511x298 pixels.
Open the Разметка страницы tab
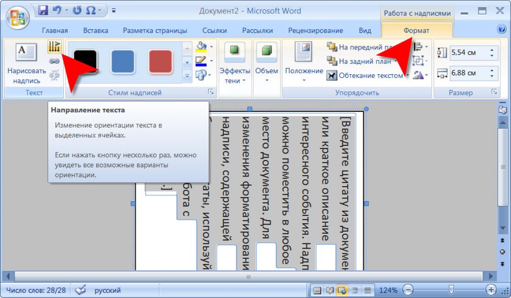click(x=155, y=31)
